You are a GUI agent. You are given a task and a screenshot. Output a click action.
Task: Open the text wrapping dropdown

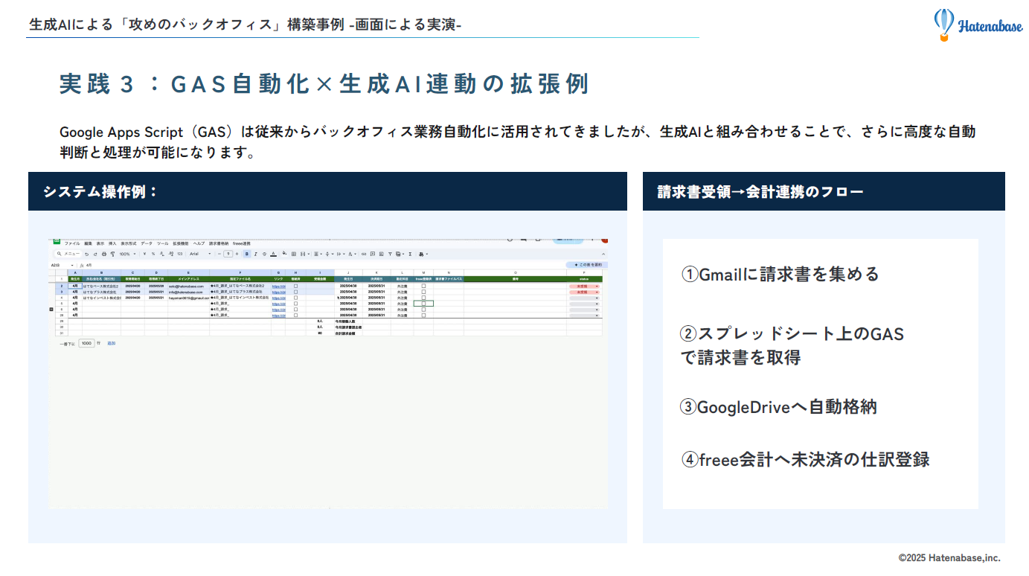(341, 254)
